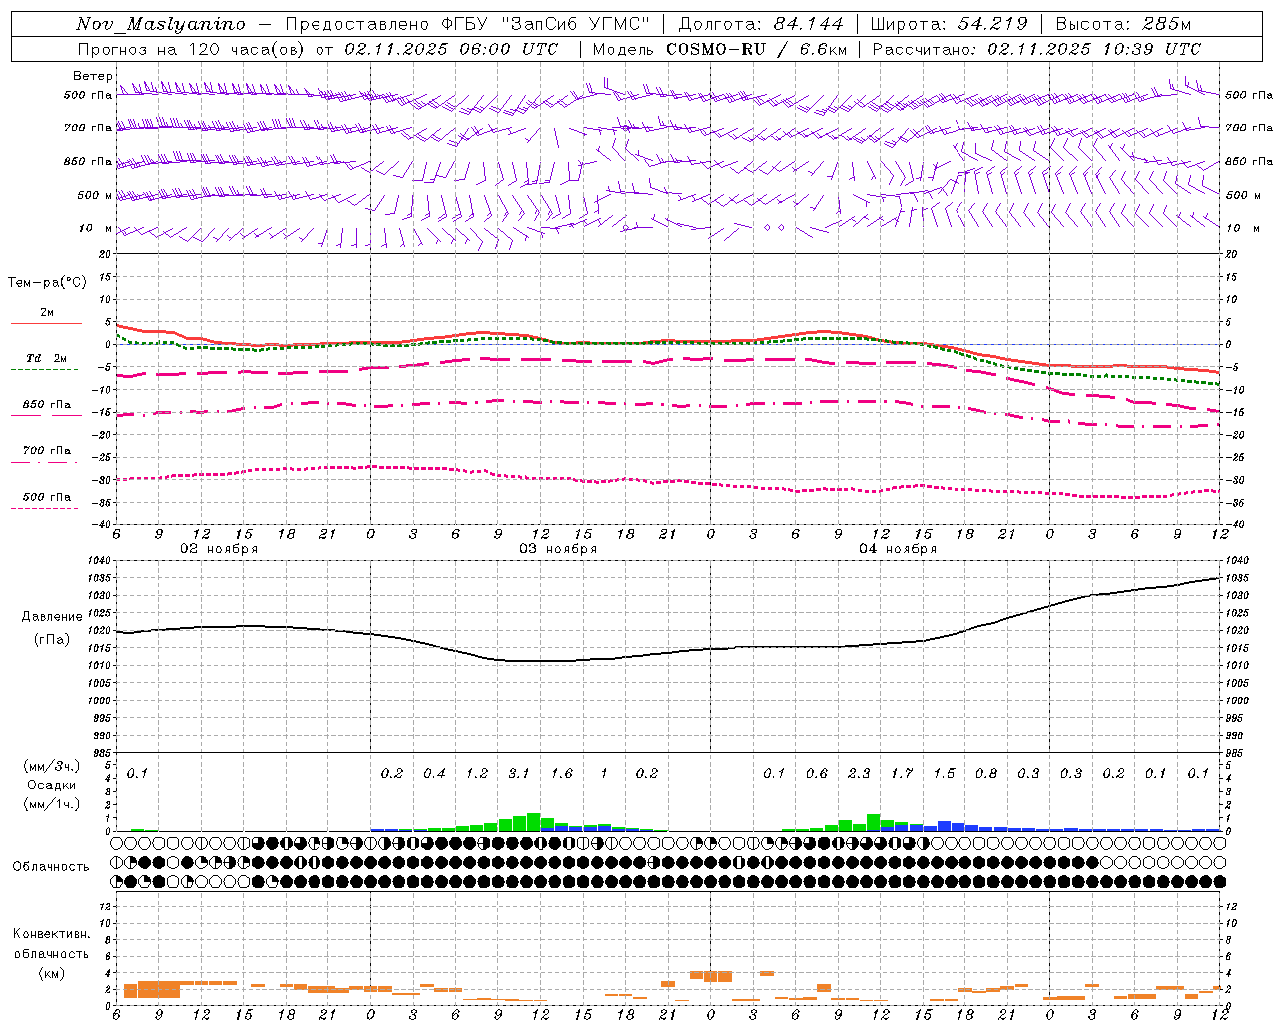Image resolution: width=1278 pixels, height=1023 pixels.
Task: Click the model name "COSMO-RU / 6.6км"
Action: 757,49
